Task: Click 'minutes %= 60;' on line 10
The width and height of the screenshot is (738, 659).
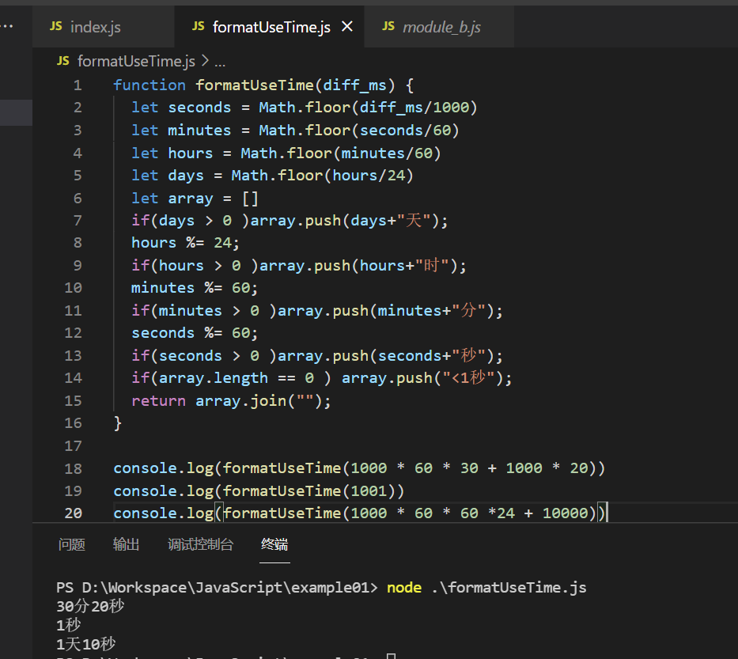Action: [x=195, y=288]
